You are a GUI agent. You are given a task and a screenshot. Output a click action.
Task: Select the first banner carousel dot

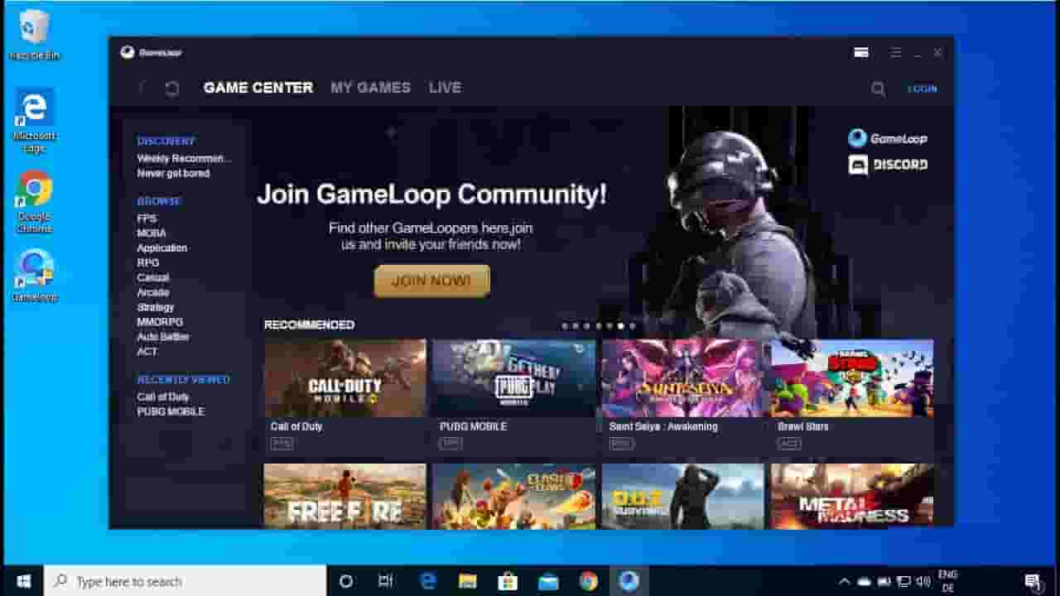coord(565,326)
